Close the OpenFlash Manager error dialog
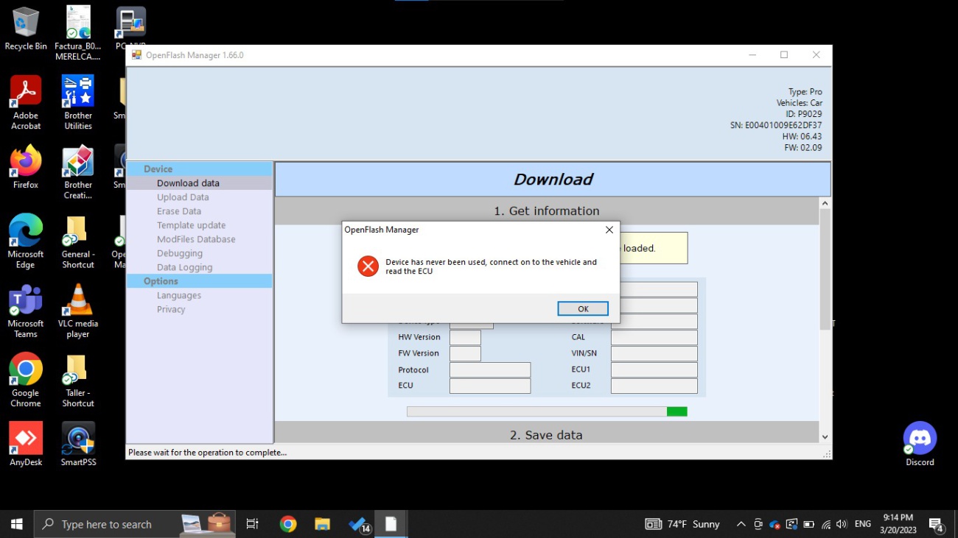 pos(609,230)
